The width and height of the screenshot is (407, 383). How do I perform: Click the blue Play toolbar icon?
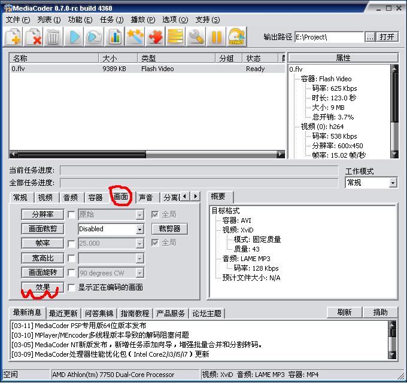click(74, 37)
